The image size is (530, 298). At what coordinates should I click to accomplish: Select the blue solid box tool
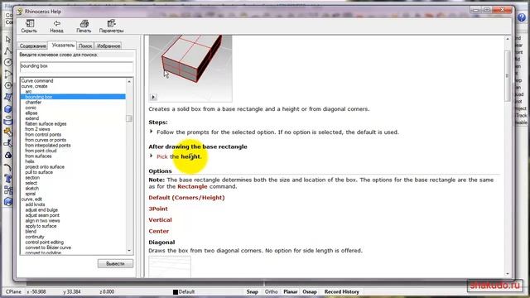pyautogui.click(x=8, y=109)
